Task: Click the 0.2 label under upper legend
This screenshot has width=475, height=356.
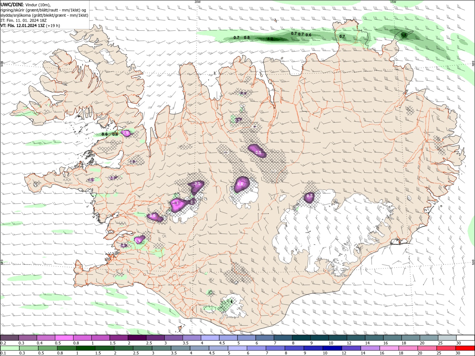Action: click(3, 343)
